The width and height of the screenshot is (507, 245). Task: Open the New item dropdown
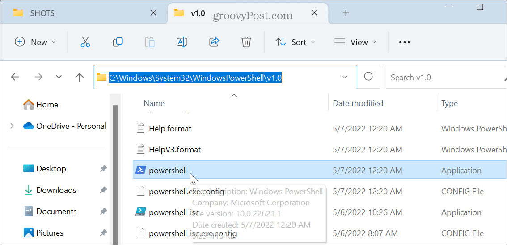pyautogui.click(x=35, y=42)
